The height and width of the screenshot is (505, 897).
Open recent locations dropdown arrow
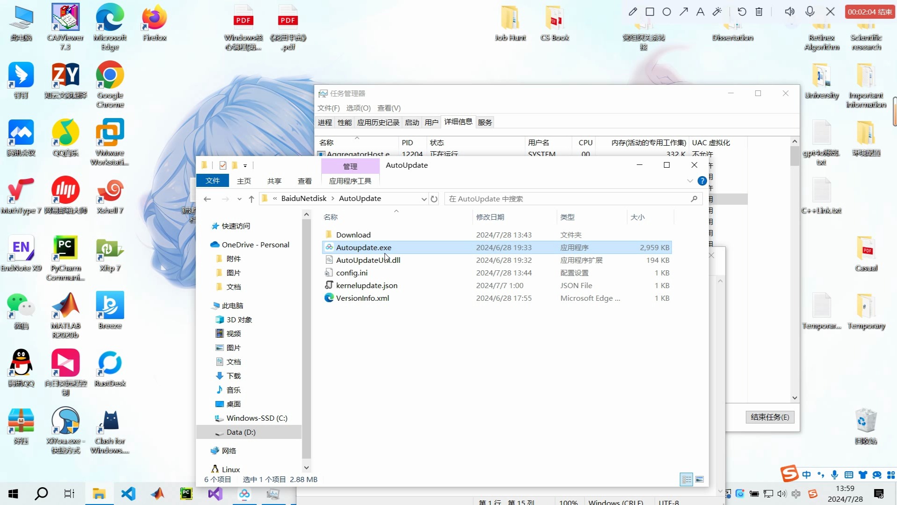pyautogui.click(x=239, y=199)
